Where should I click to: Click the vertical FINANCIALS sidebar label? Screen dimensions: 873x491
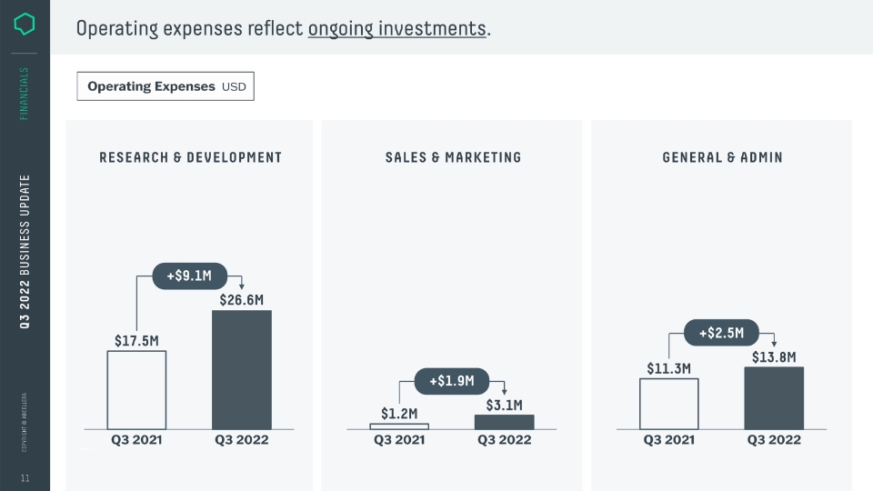[24, 94]
